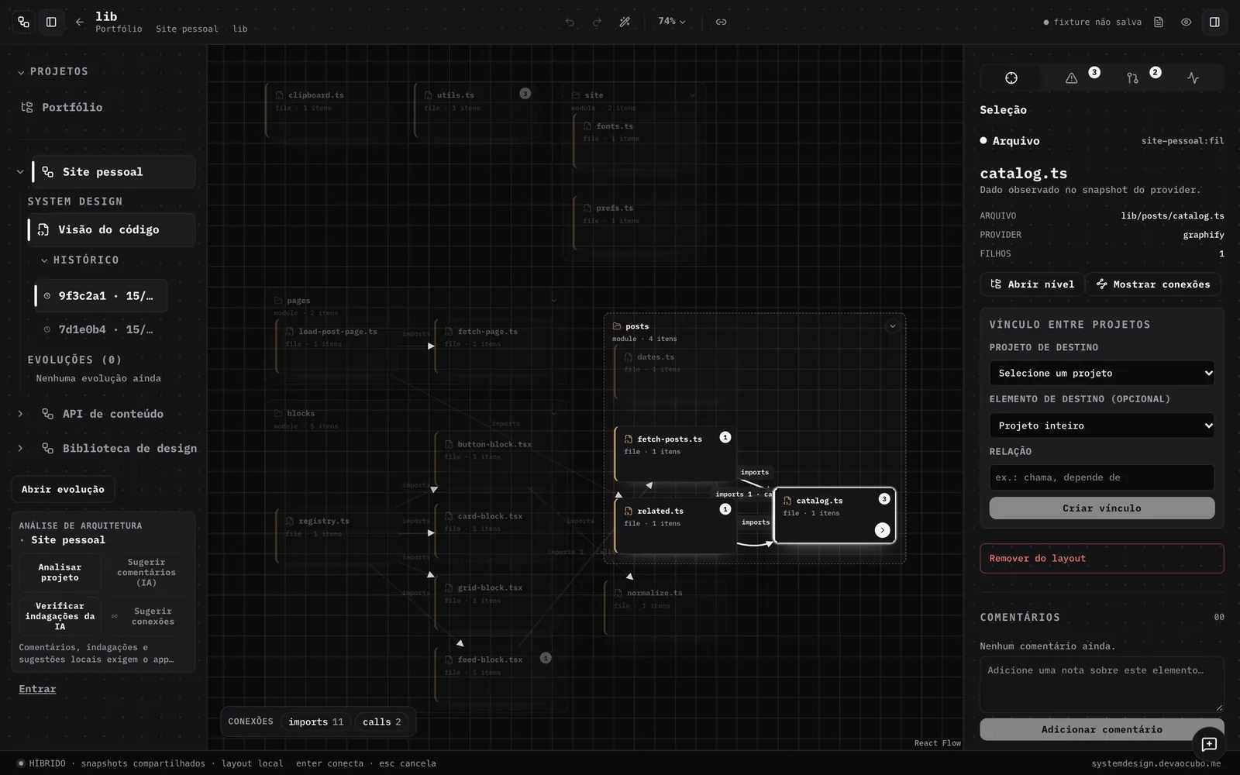The width and height of the screenshot is (1240, 775).
Task: Click the magic wand auto-layout icon
Action: (625, 22)
